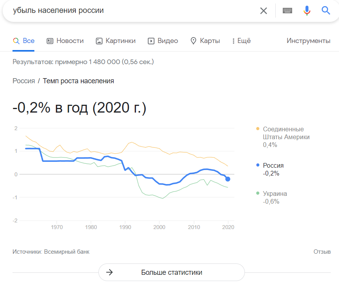Start voice search with microphone icon
339x283 pixels.
[x=307, y=11]
